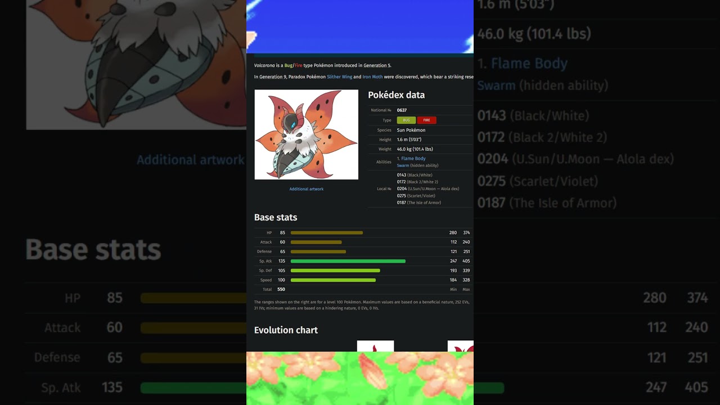Screen dimensions: 720x405
Task: Click the 0143 Black/White local number
Action: [415, 175]
